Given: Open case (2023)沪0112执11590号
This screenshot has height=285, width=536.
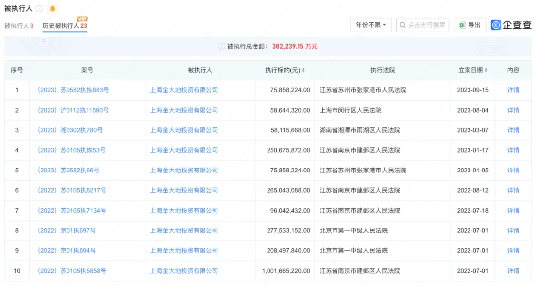Looking at the screenshot, I should 73,110.
